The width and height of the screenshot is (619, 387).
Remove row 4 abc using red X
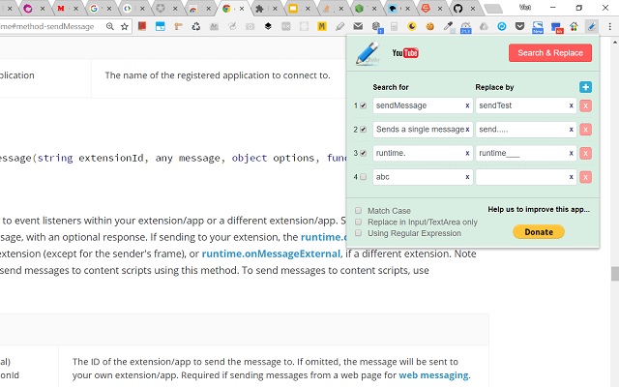585,177
